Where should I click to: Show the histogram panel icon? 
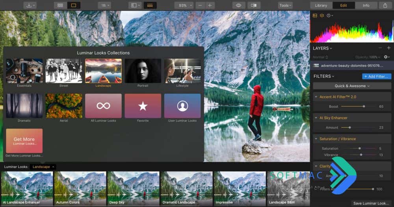coord(315,16)
